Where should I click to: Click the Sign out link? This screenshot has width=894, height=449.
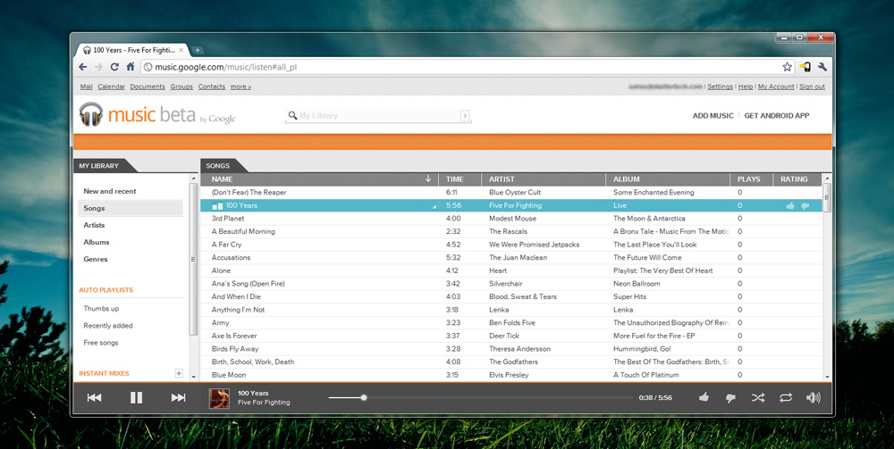[812, 87]
